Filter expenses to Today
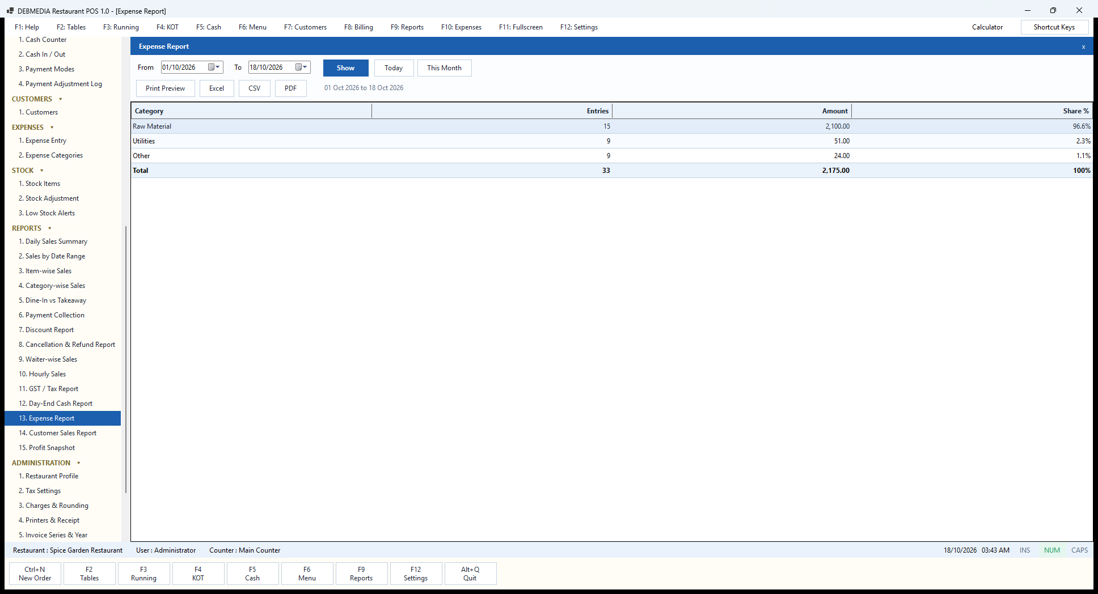This screenshot has height=594, width=1098. click(394, 68)
